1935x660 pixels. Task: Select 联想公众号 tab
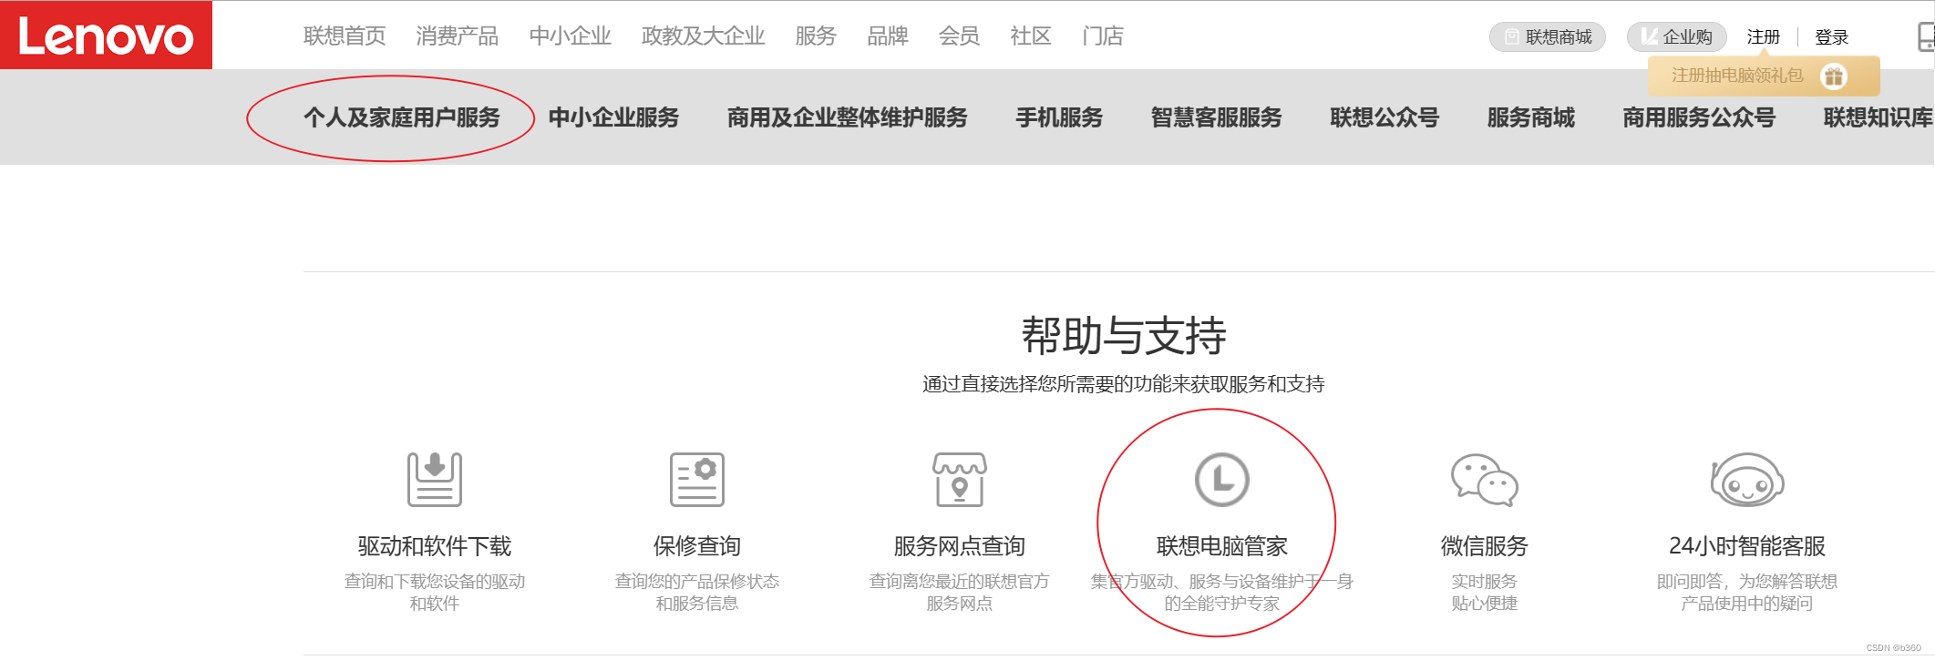(x=1384, y=117)
